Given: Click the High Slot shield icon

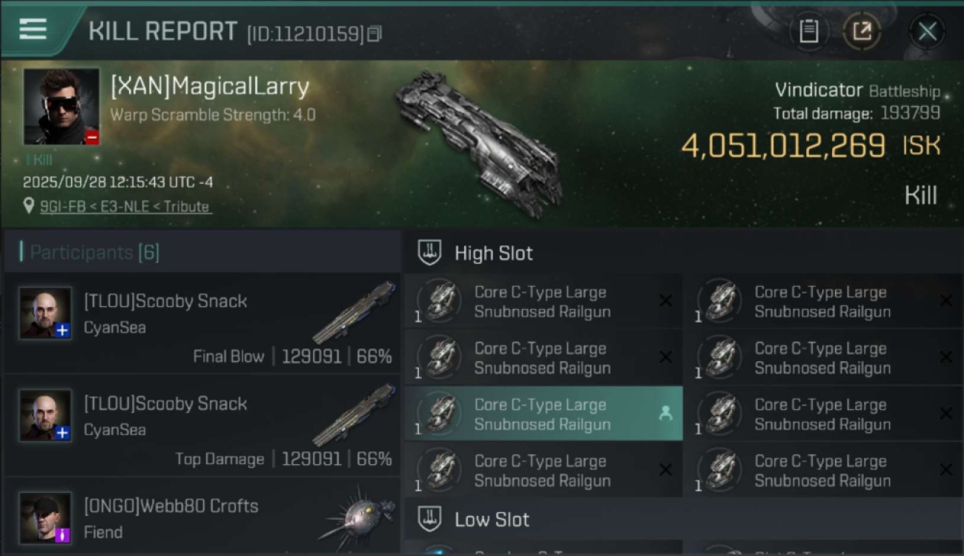Looking at the screenshot, I should coord(429,253).
